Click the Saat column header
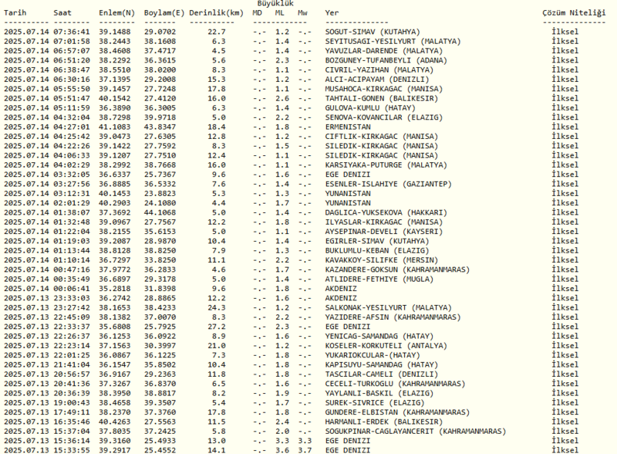 [x=62, y=12]
